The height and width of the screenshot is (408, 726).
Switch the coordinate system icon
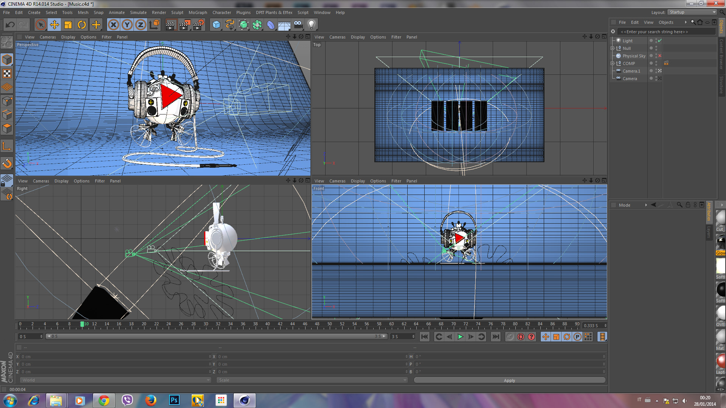click(154, 25)
